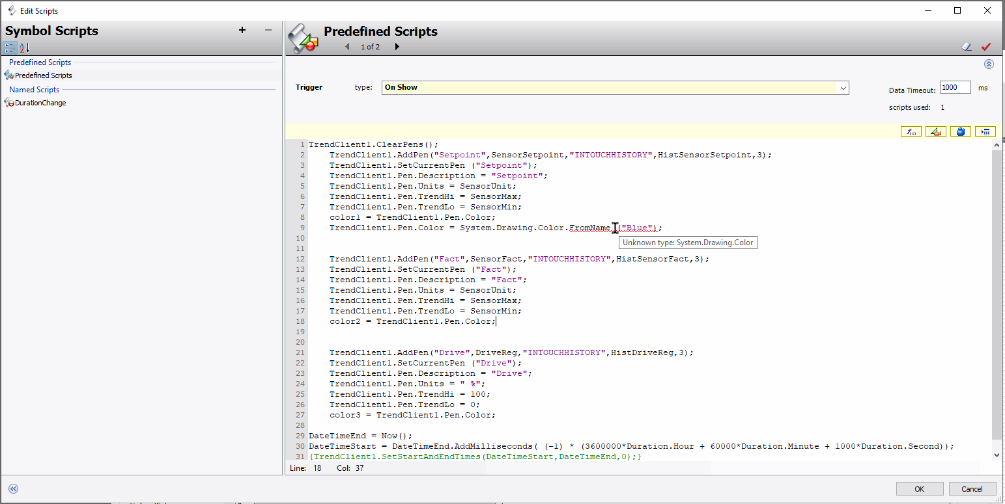Image resolution: width=1005 pixels, height=504 pixels.
Task: Go to previous script with left arrow
Action: click(x=347, y=47)
